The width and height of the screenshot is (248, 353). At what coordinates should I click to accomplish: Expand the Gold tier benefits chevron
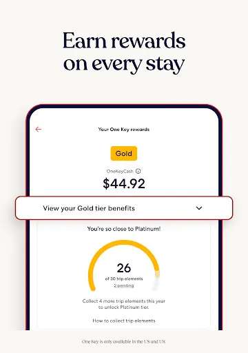199,208
